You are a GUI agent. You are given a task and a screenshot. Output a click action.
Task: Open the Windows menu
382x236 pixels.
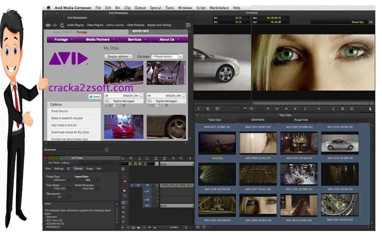(185, 8)
